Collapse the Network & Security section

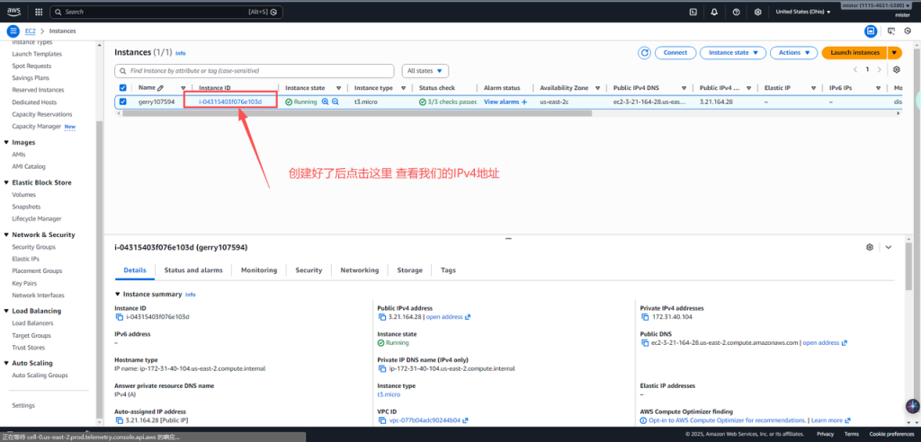pos(6,234)
